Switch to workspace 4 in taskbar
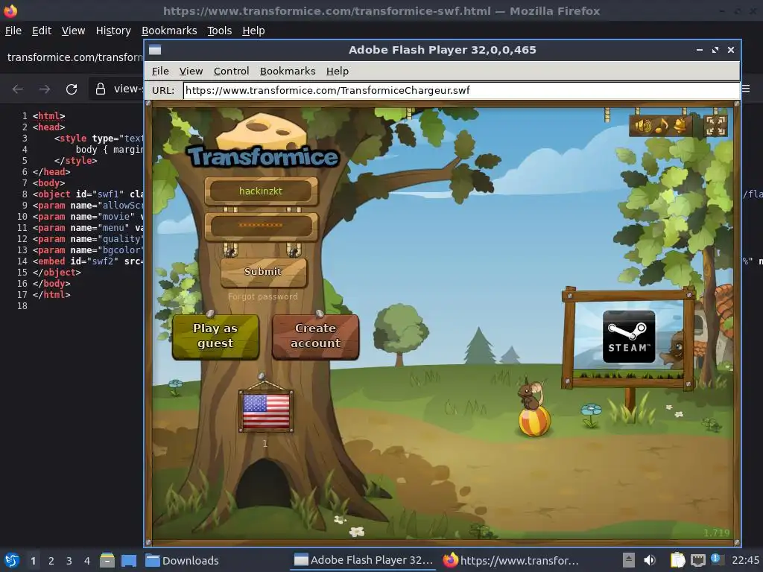 click(x=87, y=561)
